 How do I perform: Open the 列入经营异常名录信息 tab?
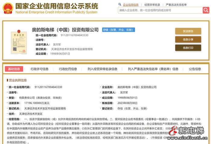(x=102, y=69)
